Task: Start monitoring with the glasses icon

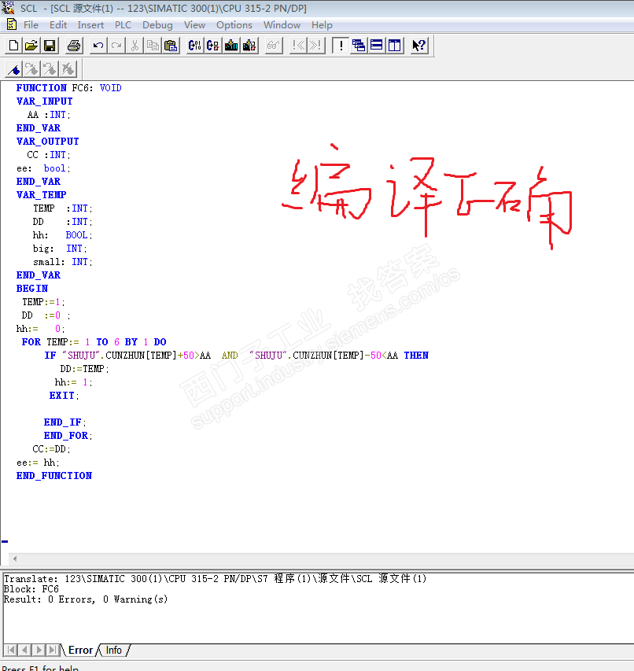Action: click(274, 46)
